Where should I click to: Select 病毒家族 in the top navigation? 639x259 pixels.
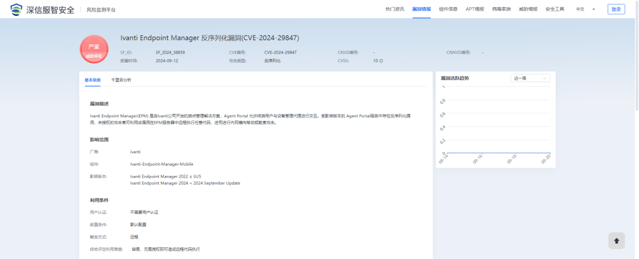click(x=501, y=9)
